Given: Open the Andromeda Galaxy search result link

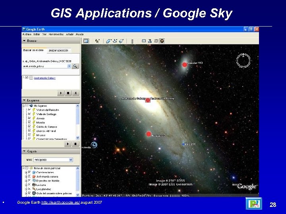Looking at the screenshot, I should point(44,78).
